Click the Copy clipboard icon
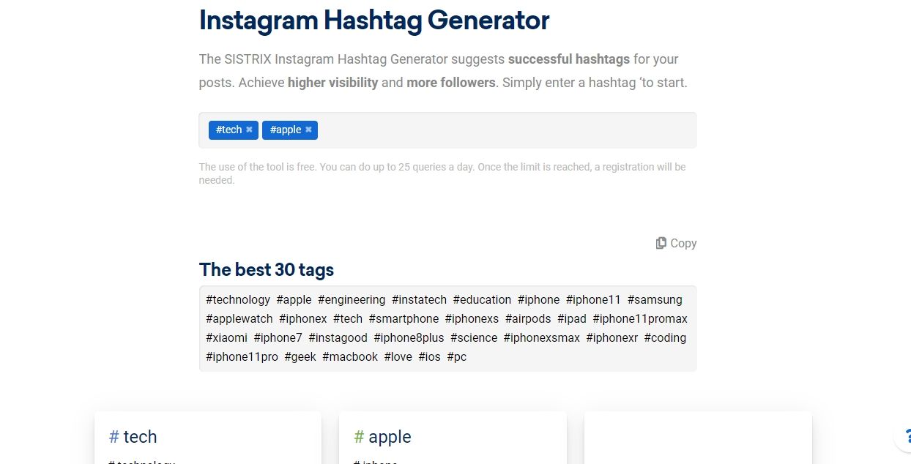 coord(661,243)
